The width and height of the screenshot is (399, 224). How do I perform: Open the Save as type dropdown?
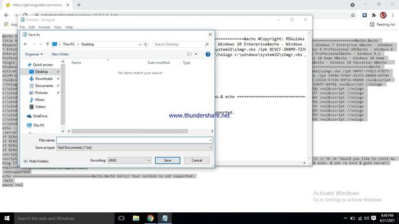[135, 147]
